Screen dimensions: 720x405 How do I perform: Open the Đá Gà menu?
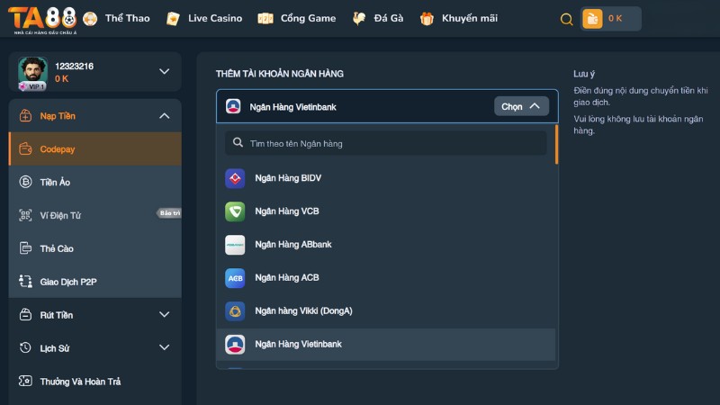pos(389,18)
